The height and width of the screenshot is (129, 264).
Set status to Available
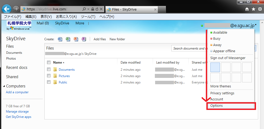click(220, 33)
